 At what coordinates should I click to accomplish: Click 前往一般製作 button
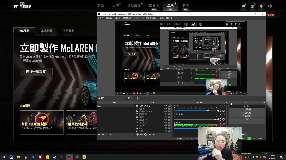(x=36, y=72)
